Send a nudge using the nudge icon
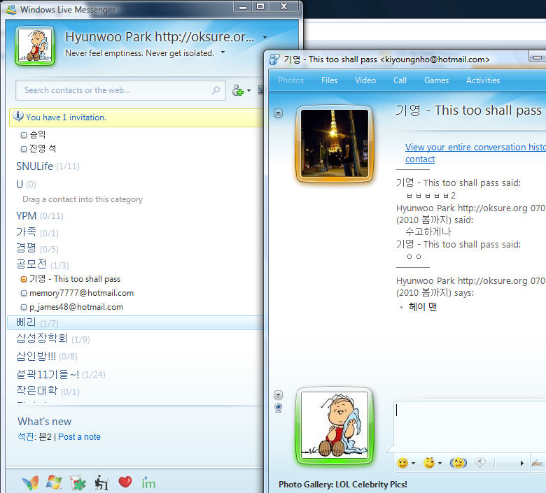Image resolution: width=546 pixels, height=493 pixels. [x=458, y=463]
